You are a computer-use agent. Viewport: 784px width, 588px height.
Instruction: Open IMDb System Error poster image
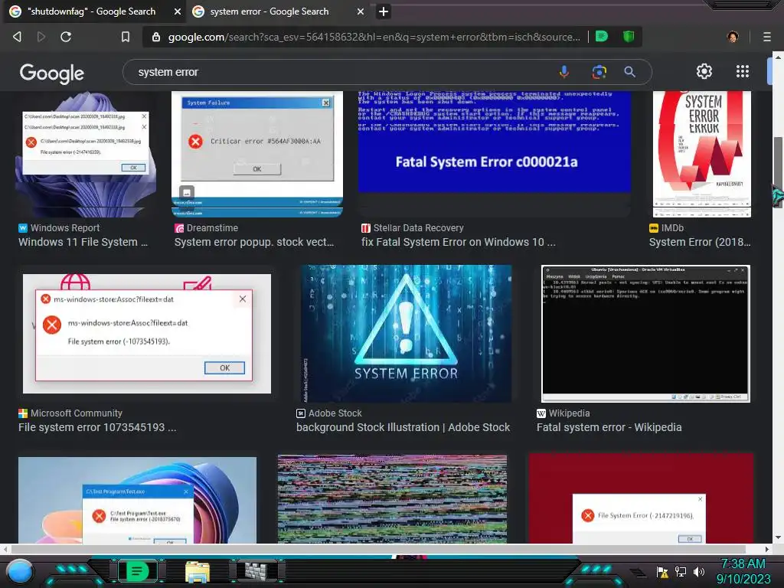point(701,154)
